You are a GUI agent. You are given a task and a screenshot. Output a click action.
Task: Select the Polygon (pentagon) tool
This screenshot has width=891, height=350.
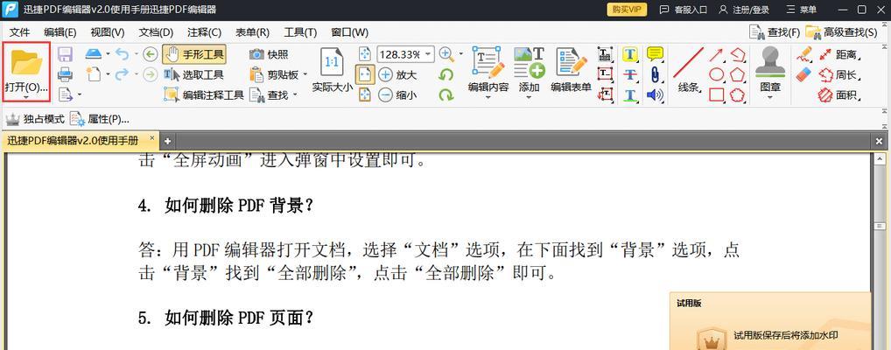pyautogui.click(x=738, y=74)
